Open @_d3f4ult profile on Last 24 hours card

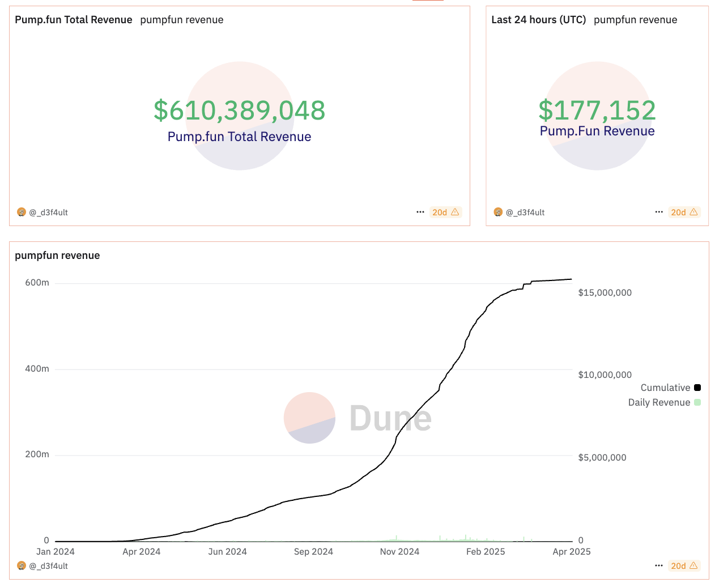525,212
